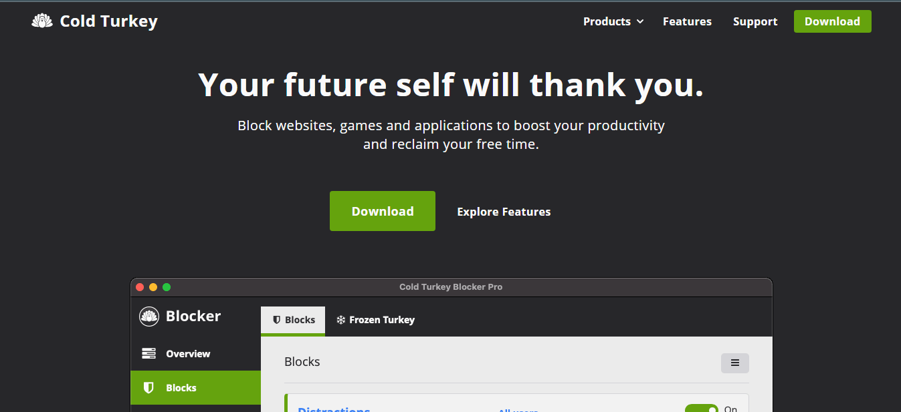Click the large green Download button
The image size is (901, 412).
click(382, 211)
